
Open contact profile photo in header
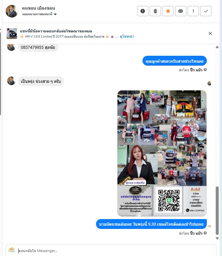point(12,11)
